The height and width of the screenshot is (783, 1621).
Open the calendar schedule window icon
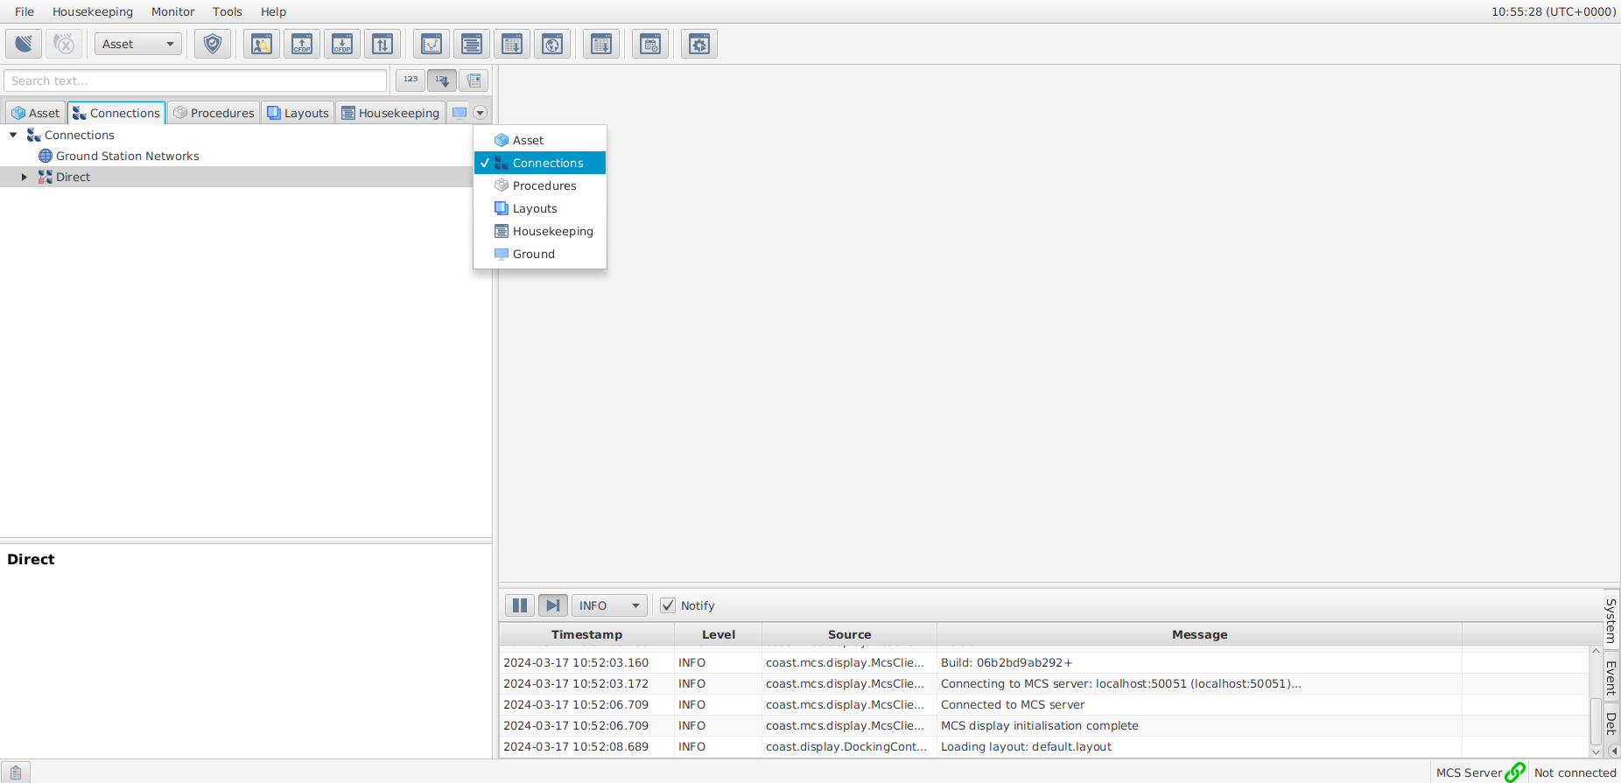point(650,44)
